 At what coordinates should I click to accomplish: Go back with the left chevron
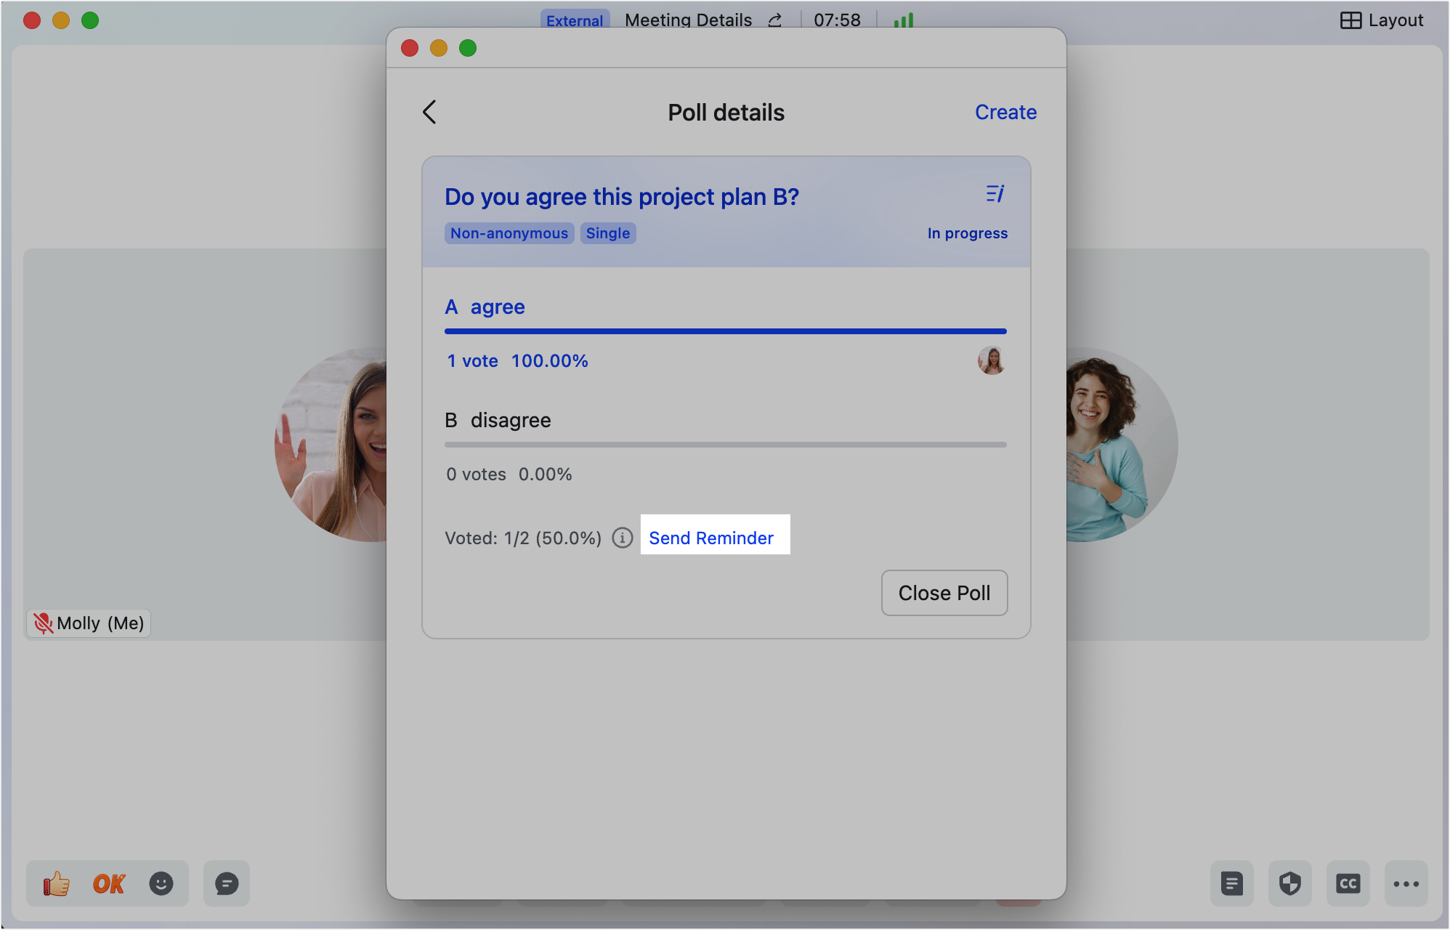(429, 112)
